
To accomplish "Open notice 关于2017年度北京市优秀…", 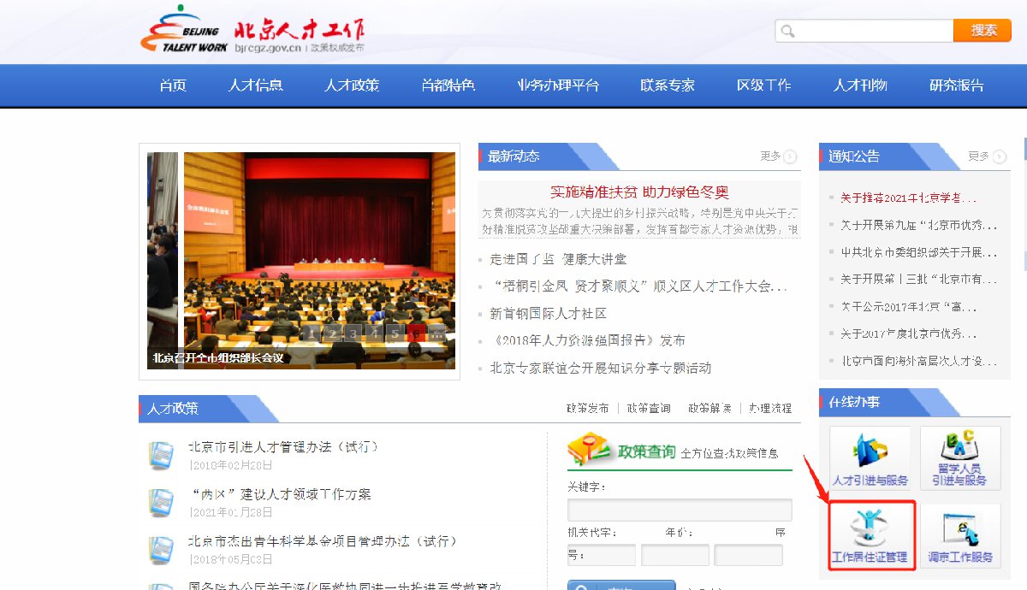I will (908, 333).
